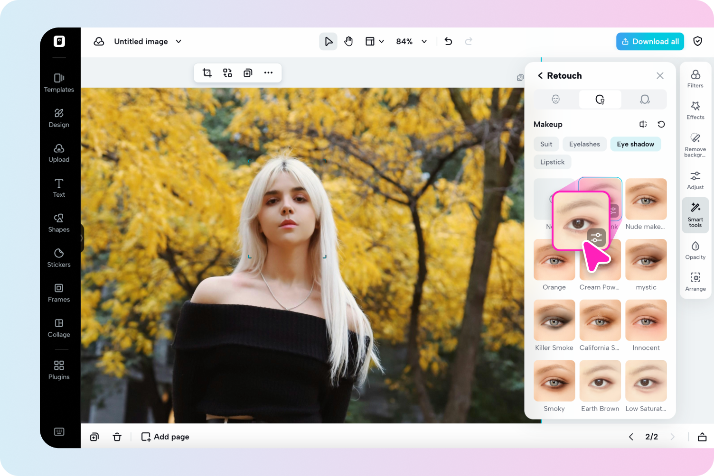Select the Lipstick makeup category

click(x=552, y=162)
